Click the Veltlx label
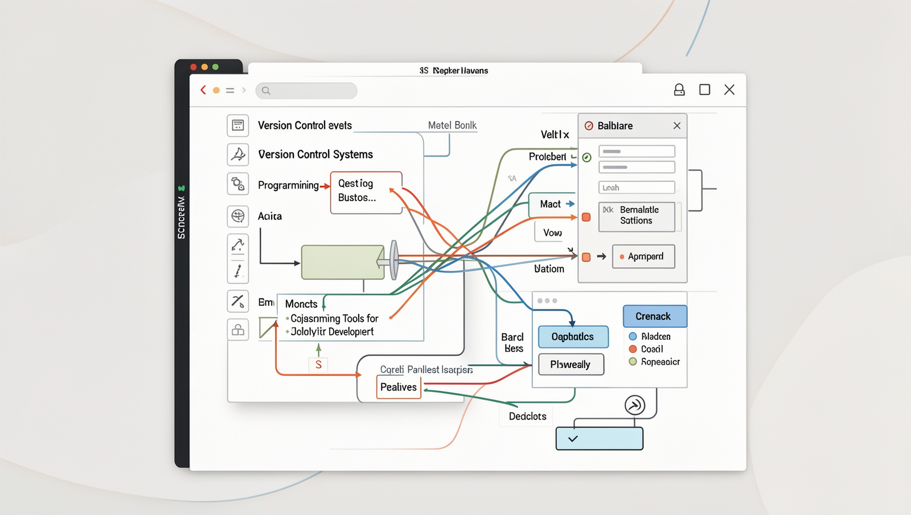Viewport: 911px width, 515px height. 555,135
